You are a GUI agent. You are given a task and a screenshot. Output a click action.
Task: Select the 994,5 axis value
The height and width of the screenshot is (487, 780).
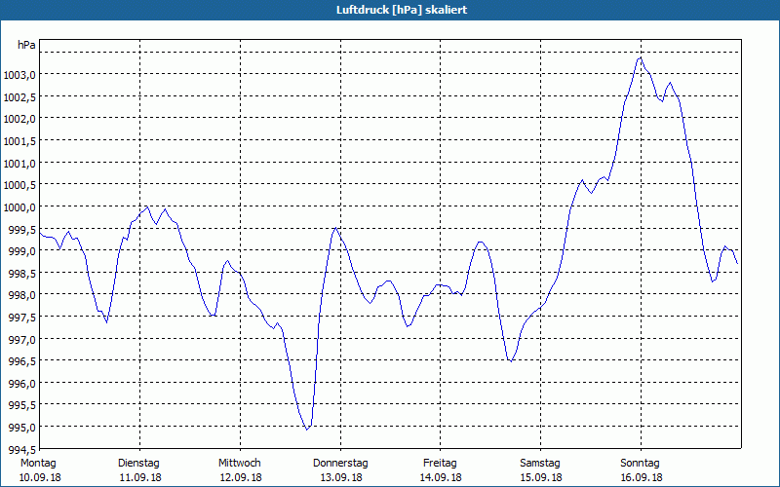click(x=21, y=449)
